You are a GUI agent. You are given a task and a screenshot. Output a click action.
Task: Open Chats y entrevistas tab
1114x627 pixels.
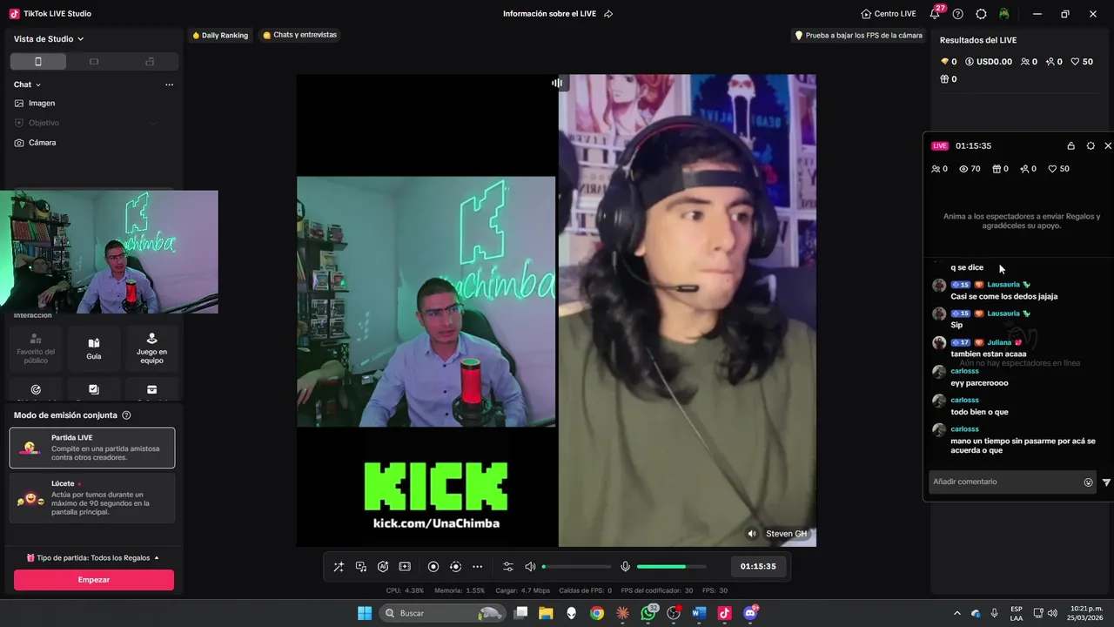click(299, 36)
